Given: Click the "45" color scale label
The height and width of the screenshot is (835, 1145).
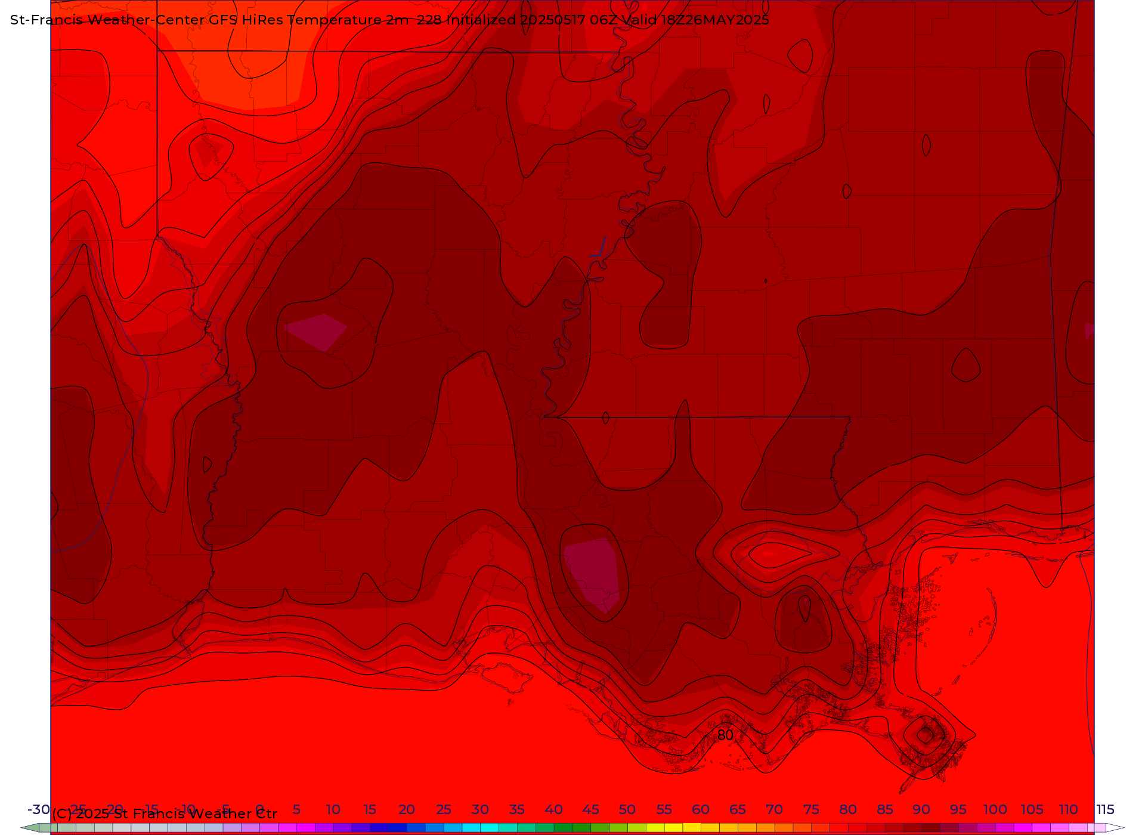Looking at the screenshot, I should click(590, 809).
